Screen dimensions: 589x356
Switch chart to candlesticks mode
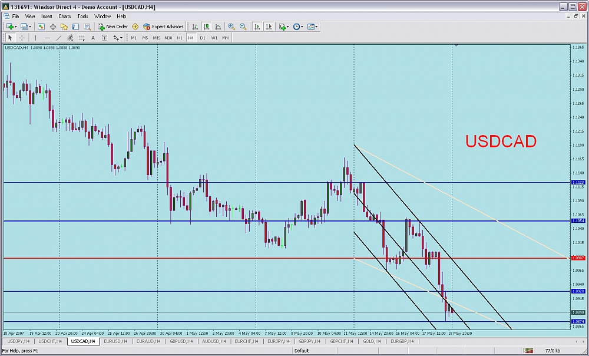point(207,27)
